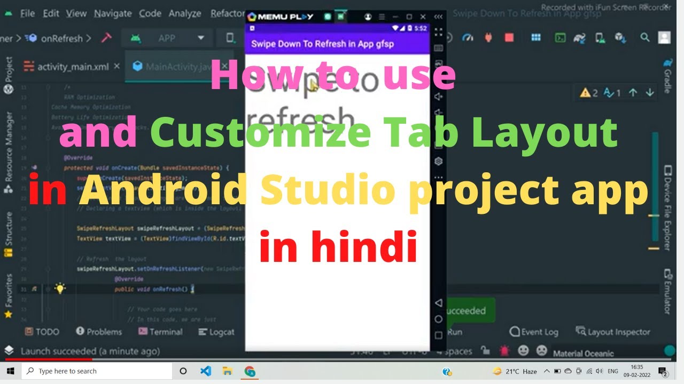Click the editor vertical scrollbar

pos(655,187)
